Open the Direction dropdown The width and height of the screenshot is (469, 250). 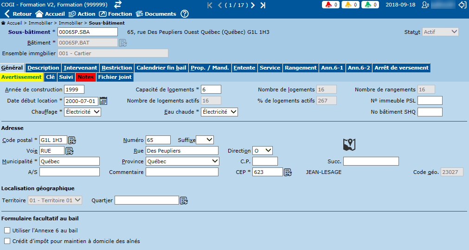[263, 151]
